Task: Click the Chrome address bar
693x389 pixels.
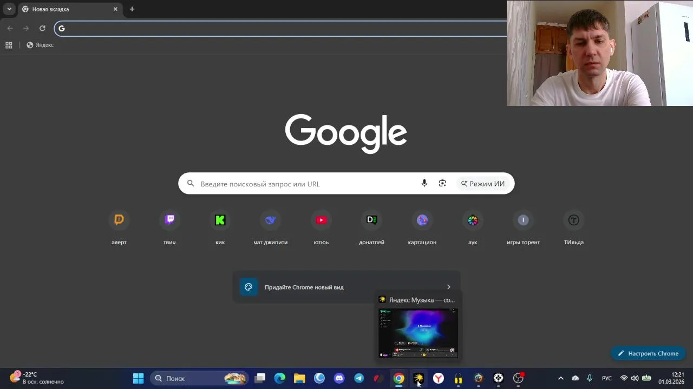Action: pyautogui.click(x=282, y=29)
